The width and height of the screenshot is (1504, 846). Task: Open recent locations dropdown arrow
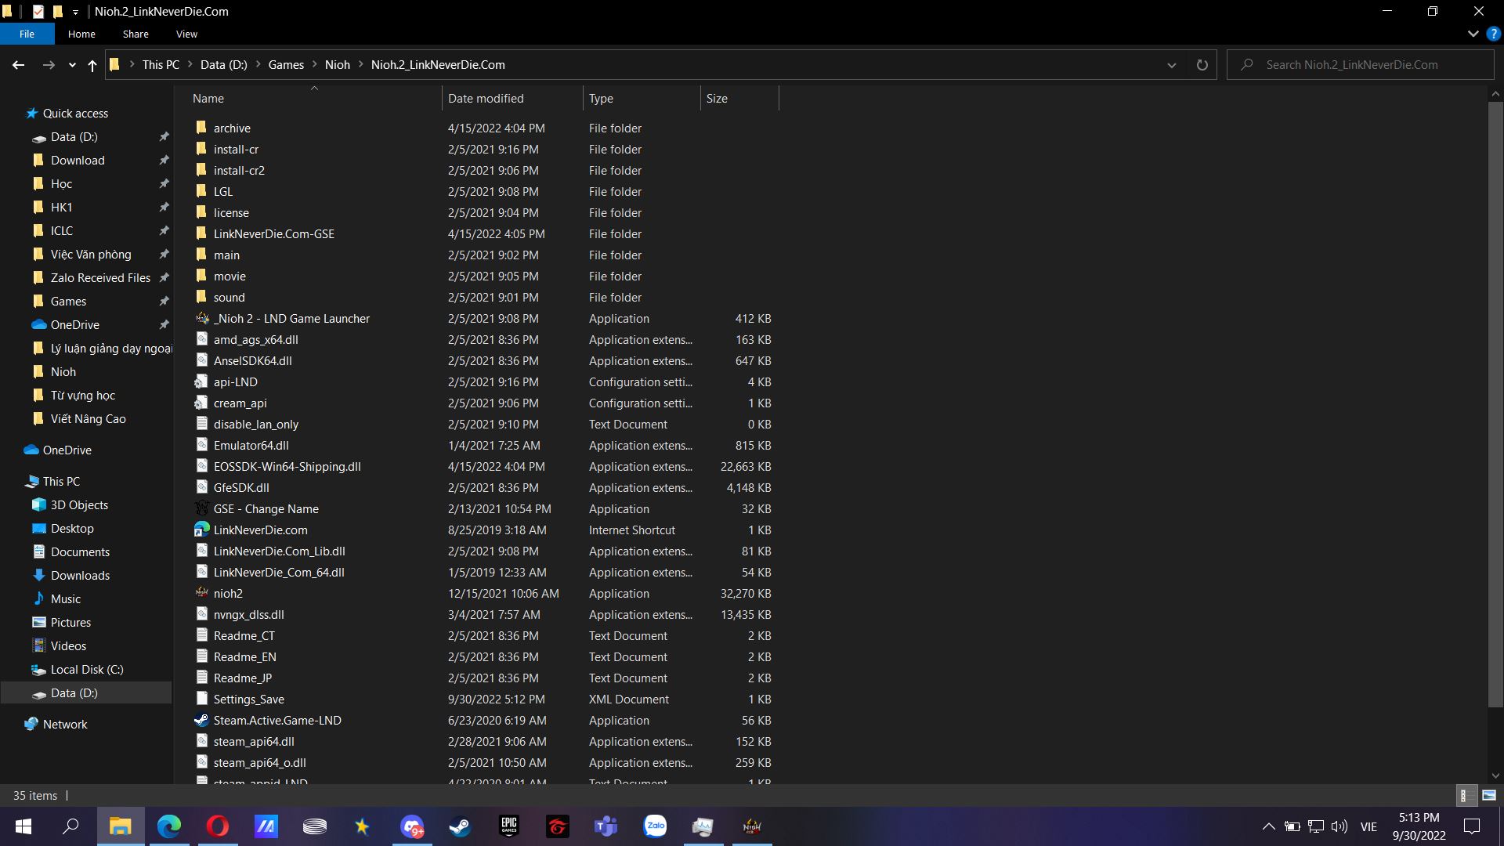click(72, 65)
